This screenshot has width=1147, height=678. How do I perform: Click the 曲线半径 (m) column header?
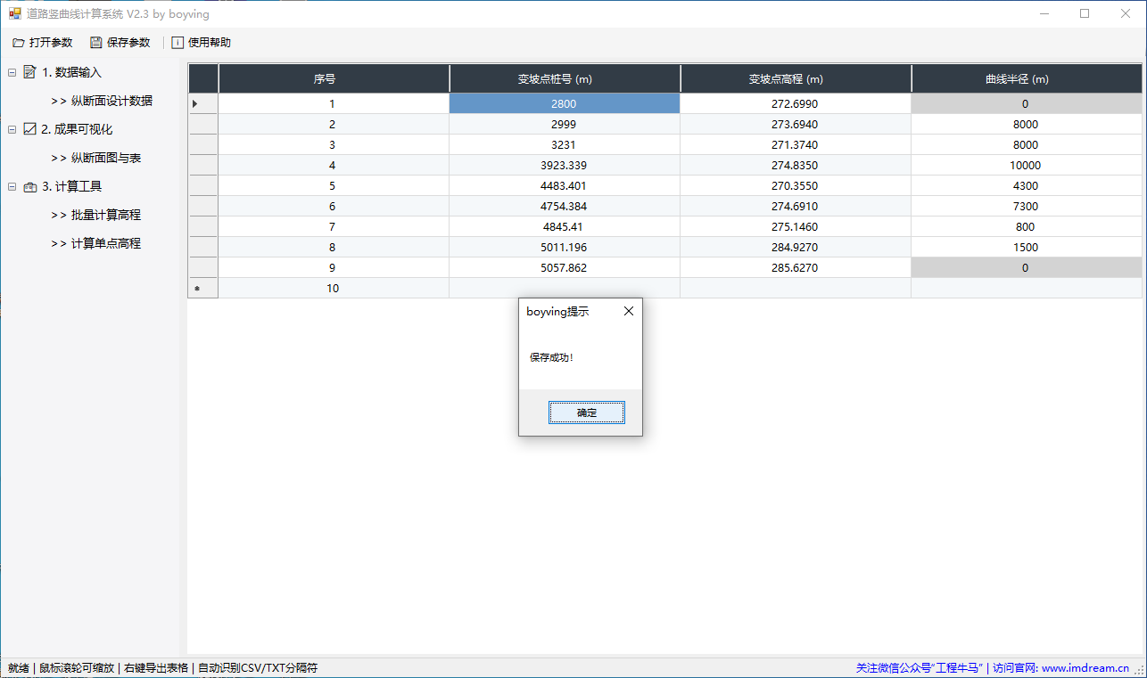(x=1026, y=79)
